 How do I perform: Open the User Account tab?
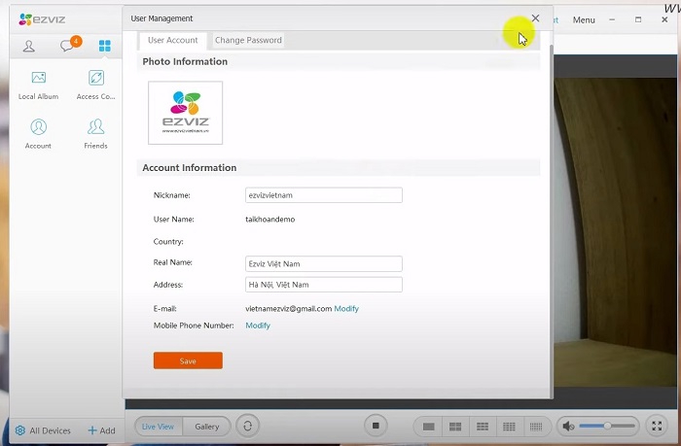[x=172, y=41]
